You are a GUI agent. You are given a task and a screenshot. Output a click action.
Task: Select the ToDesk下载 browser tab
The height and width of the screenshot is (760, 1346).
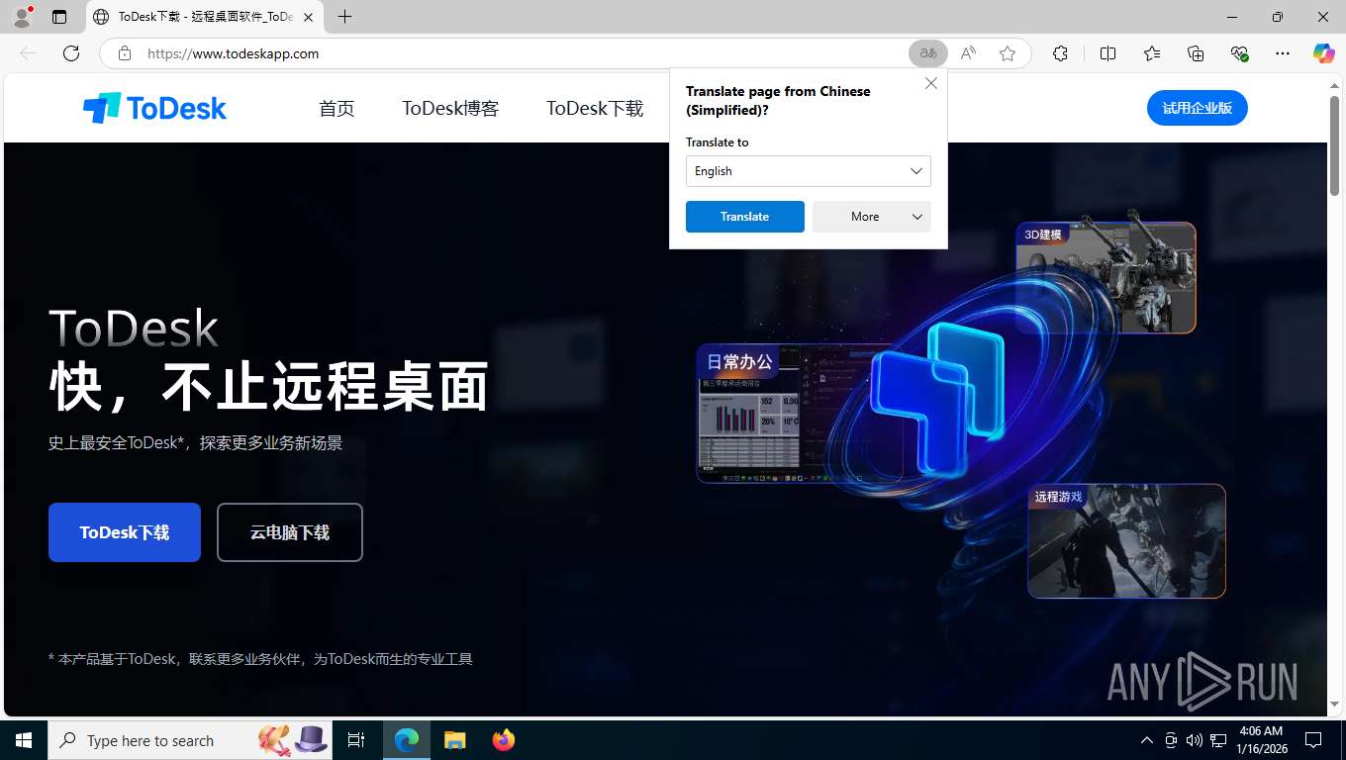[205, 17]
